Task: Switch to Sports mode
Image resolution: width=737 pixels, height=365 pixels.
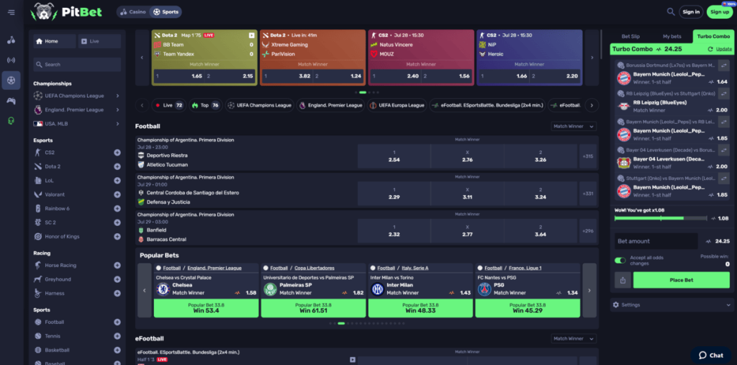Action: tap(166, 12)
